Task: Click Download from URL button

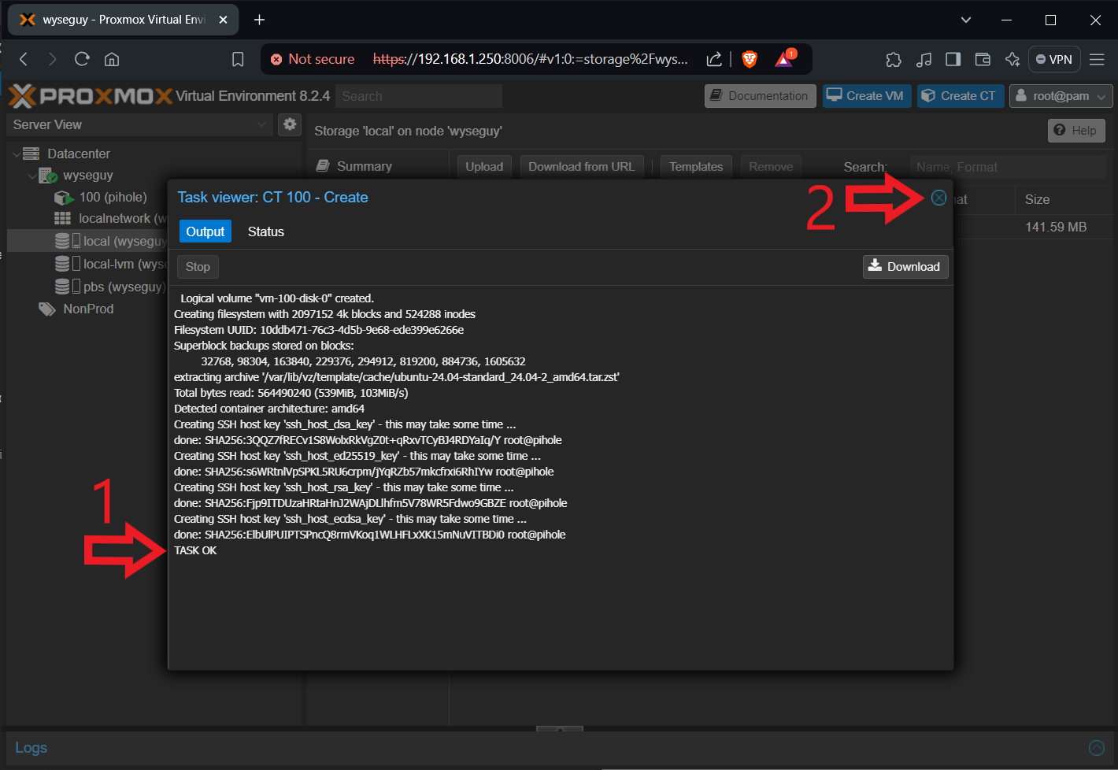Action: (x=581, y=167)
